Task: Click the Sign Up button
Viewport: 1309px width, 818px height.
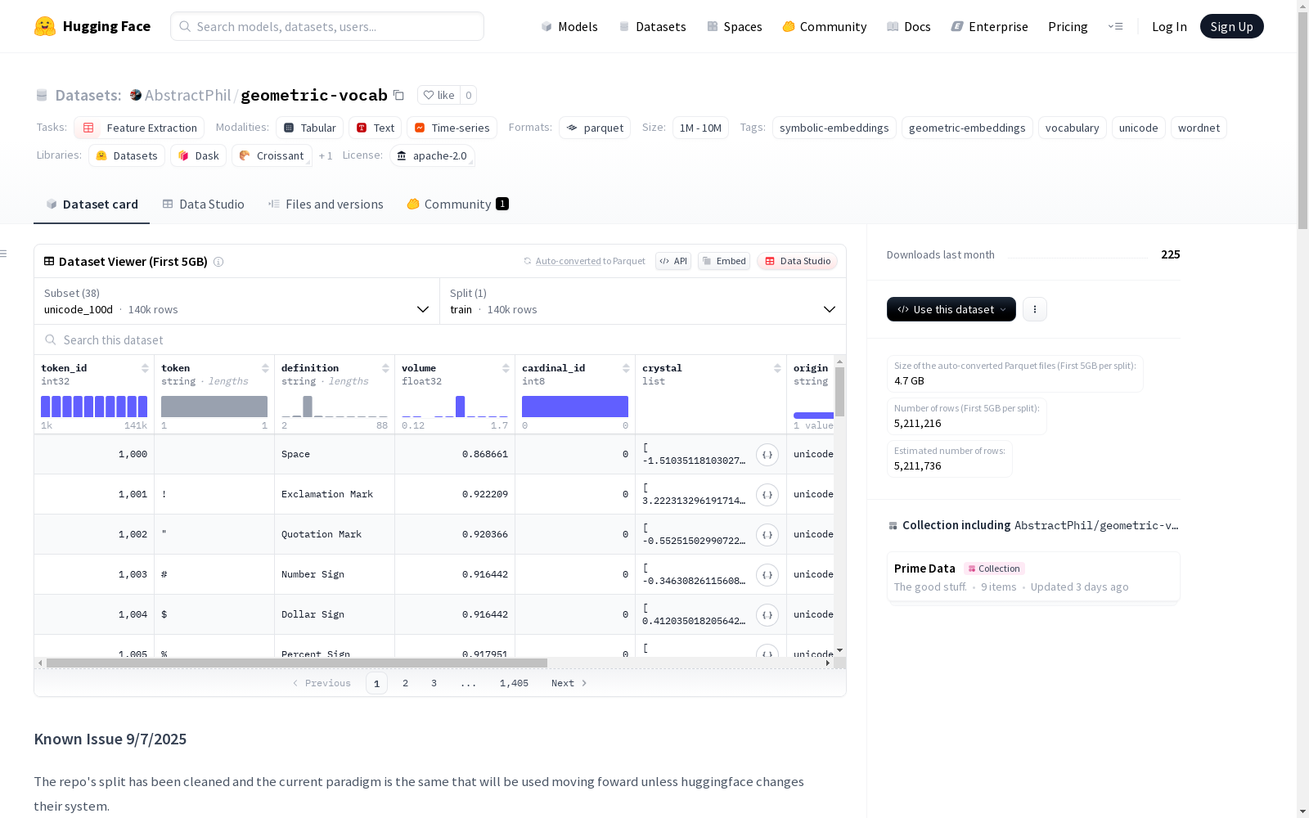Action: [1231, 26]
